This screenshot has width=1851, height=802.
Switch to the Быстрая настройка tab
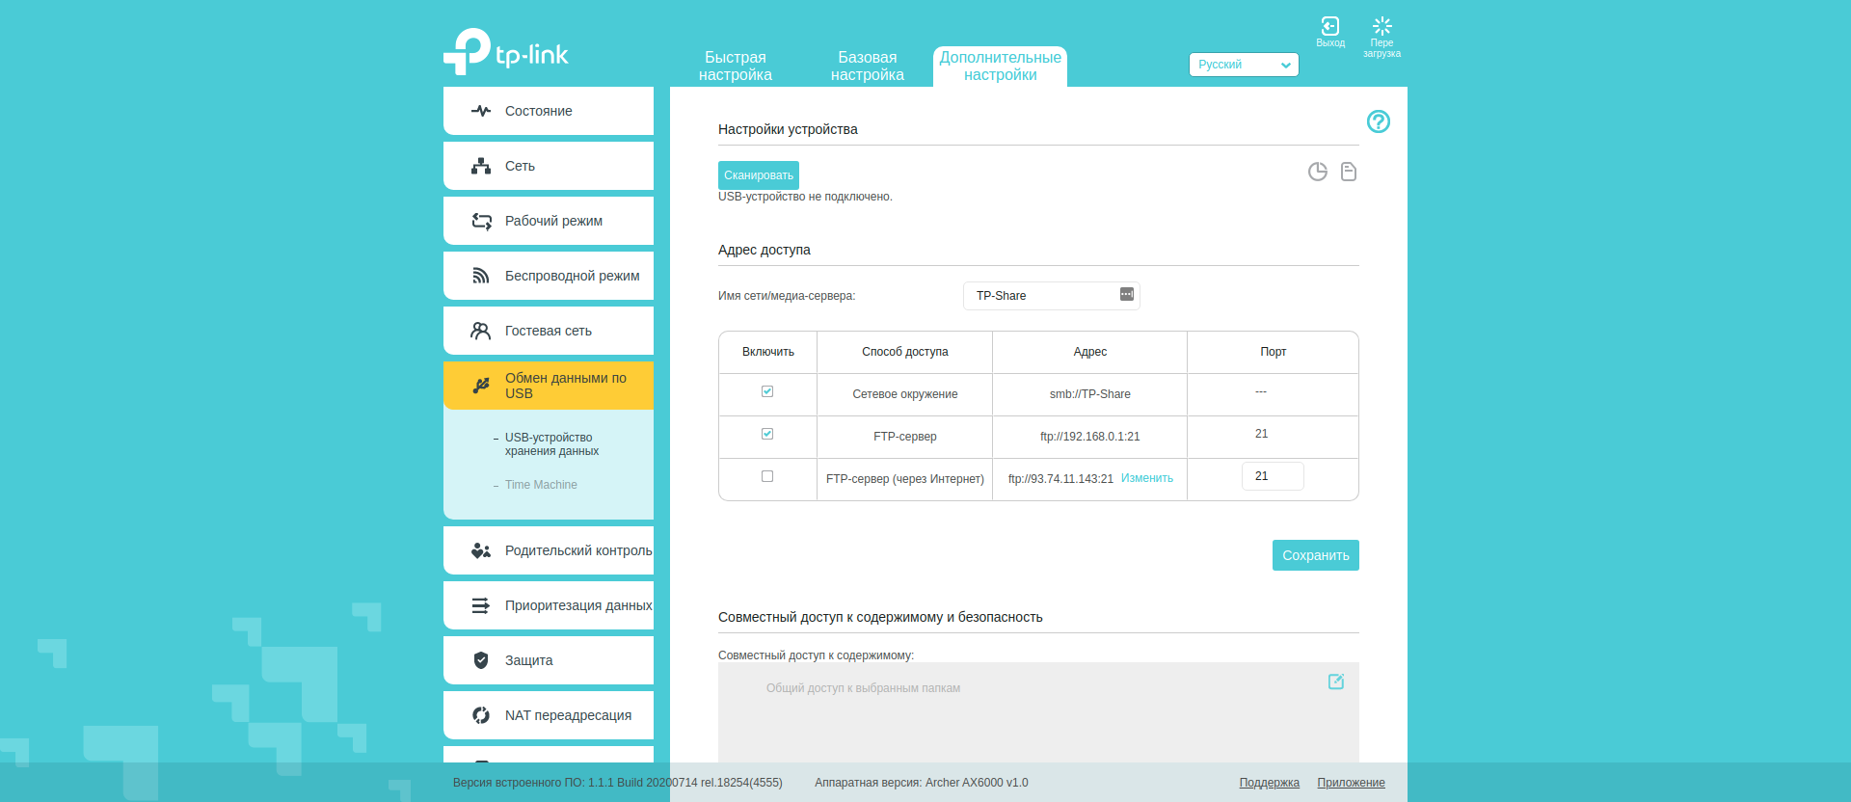735,67
